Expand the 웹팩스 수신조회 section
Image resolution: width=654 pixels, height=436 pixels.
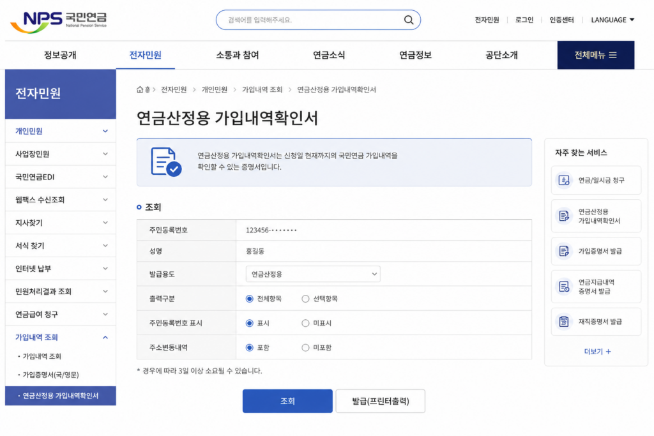(x=61, y=200)
